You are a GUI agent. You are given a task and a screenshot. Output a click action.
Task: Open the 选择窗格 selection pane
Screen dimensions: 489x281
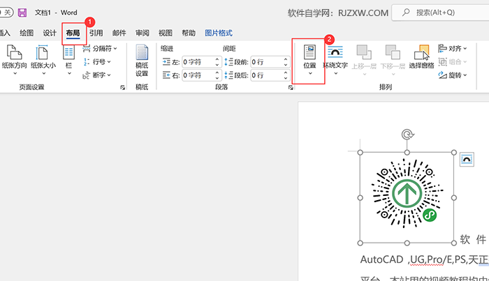[x=422, y=56]
